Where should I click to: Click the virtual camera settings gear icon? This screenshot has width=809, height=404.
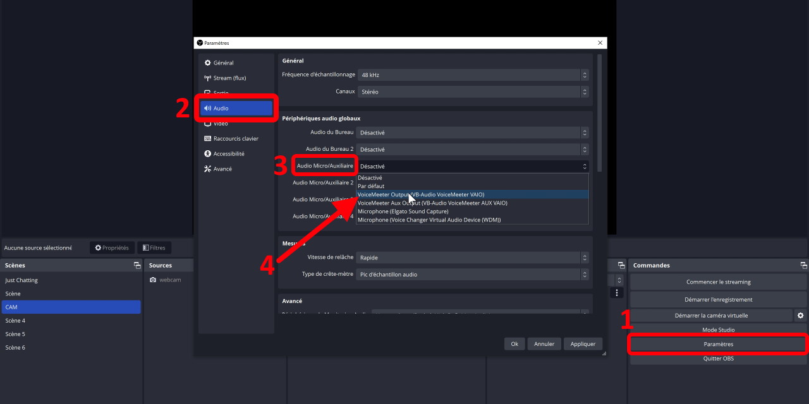pyautogui.click(x=800, y=315)
